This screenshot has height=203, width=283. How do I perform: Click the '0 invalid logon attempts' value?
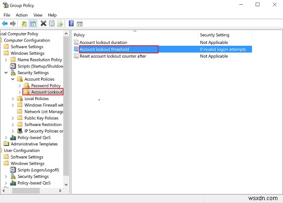[x=223, y=49]
